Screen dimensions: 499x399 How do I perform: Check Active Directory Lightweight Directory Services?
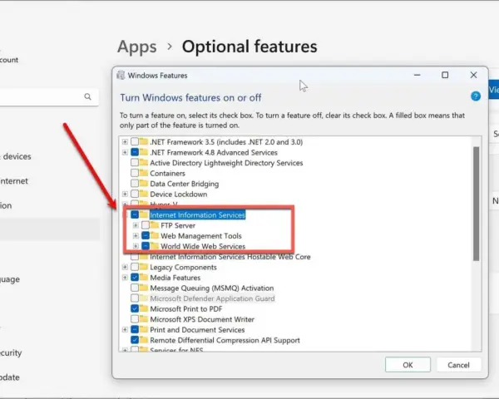tap(135, 163)
